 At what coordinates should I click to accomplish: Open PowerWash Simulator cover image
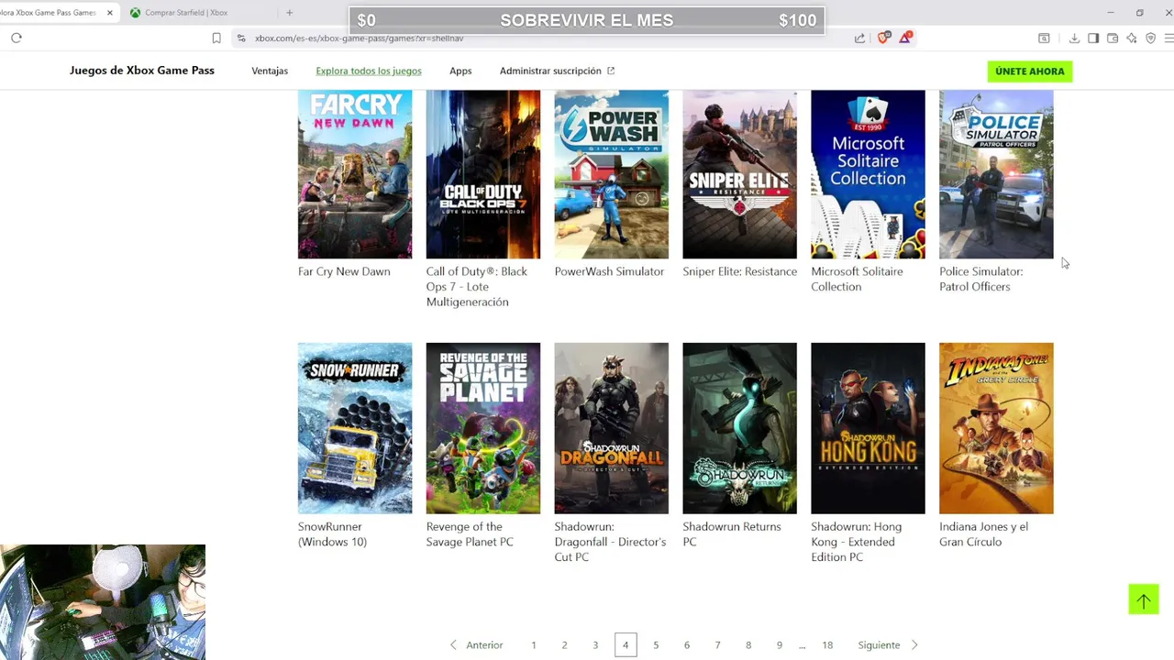pyautogui.click(x=612, y=174)
